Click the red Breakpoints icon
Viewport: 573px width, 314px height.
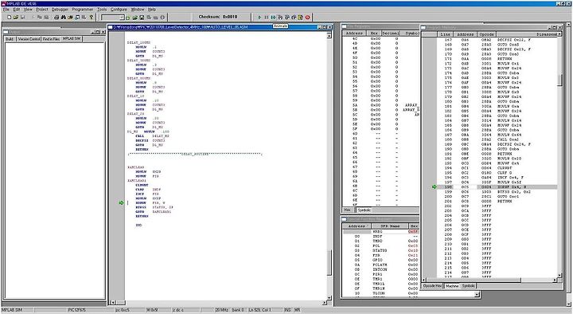[x=308, y=18]
